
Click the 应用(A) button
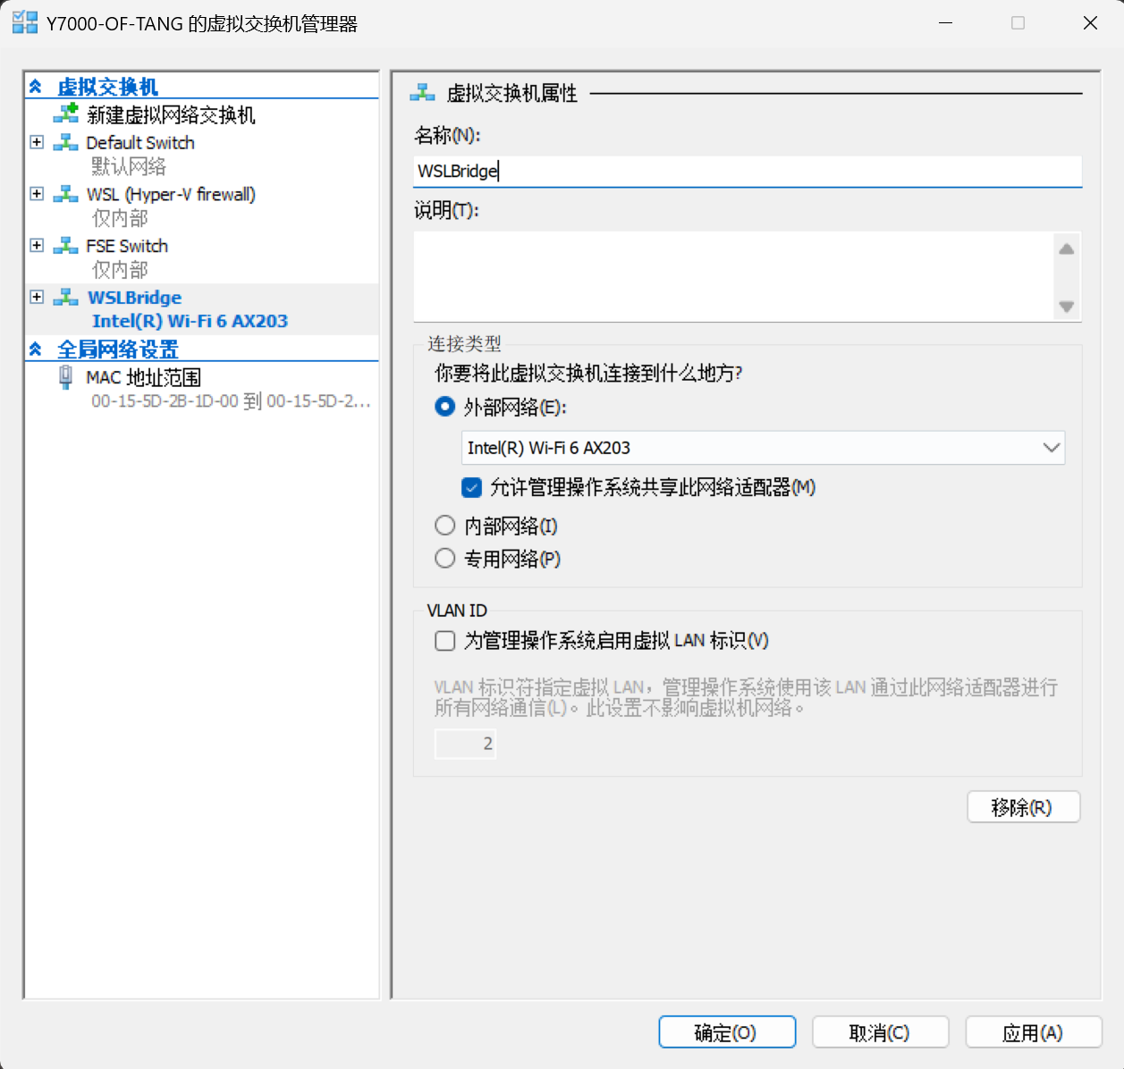point(1033,1032)
